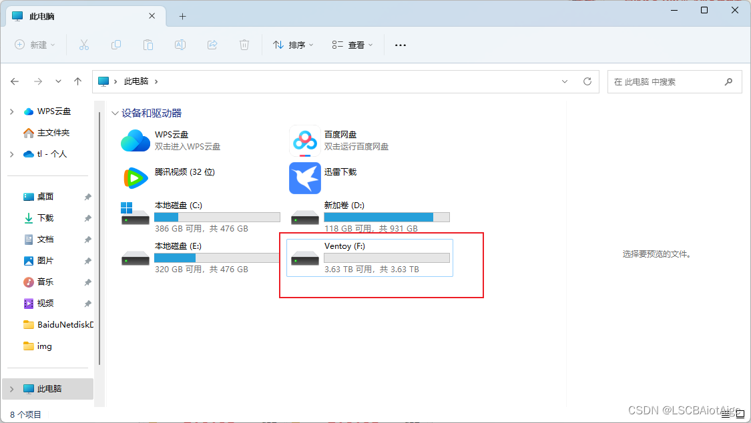
Task: Click the Share icon in toolbar
Action: pos(212,45)
